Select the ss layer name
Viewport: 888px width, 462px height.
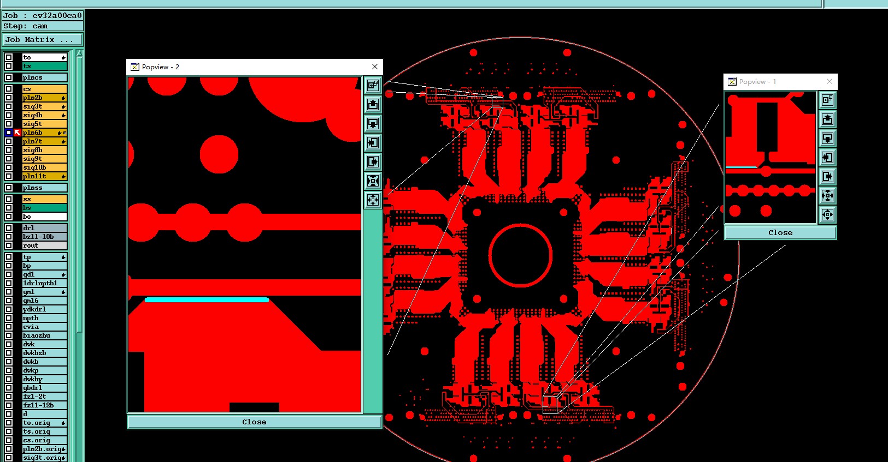coord(44,199)
